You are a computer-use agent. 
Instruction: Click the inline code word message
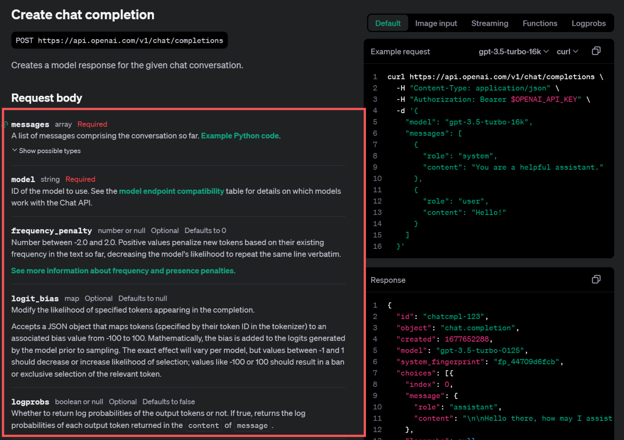(x=252, y=425)
